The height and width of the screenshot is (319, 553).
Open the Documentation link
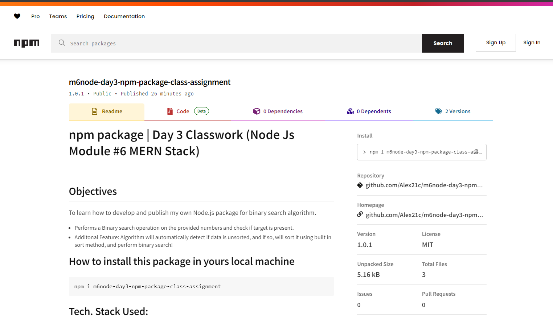(124, 16)
